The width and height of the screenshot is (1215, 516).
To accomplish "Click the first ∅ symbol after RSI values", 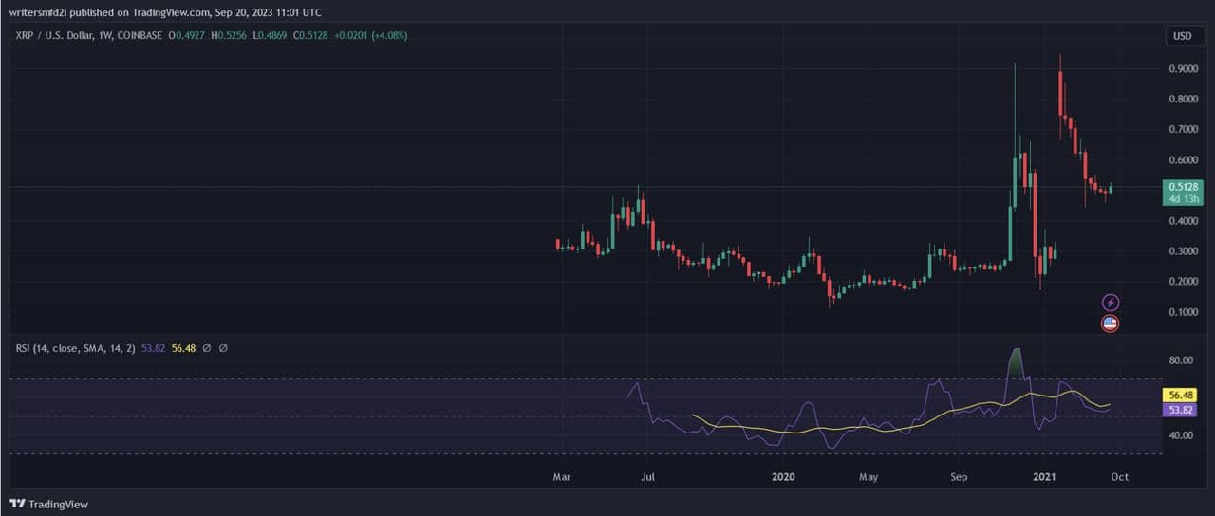I will (205, 348).
